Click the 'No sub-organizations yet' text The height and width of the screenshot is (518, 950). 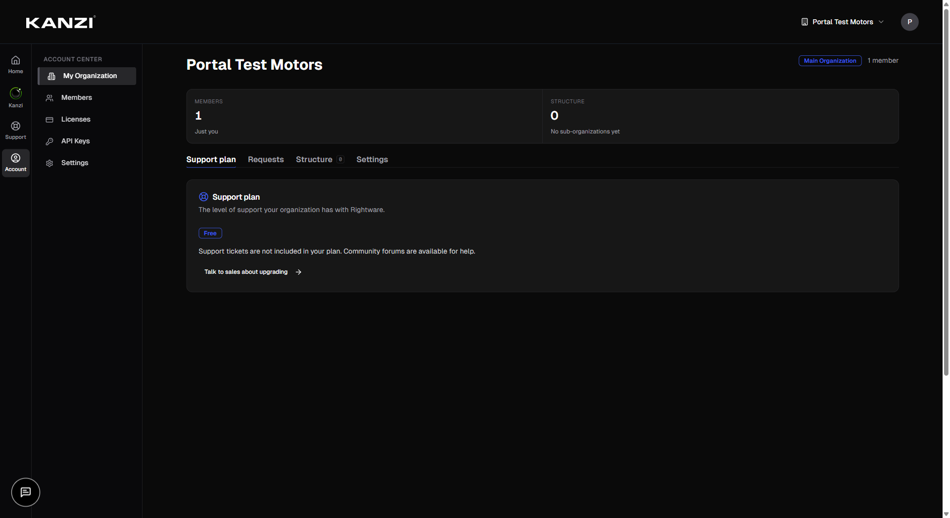[x=585, y=131]
